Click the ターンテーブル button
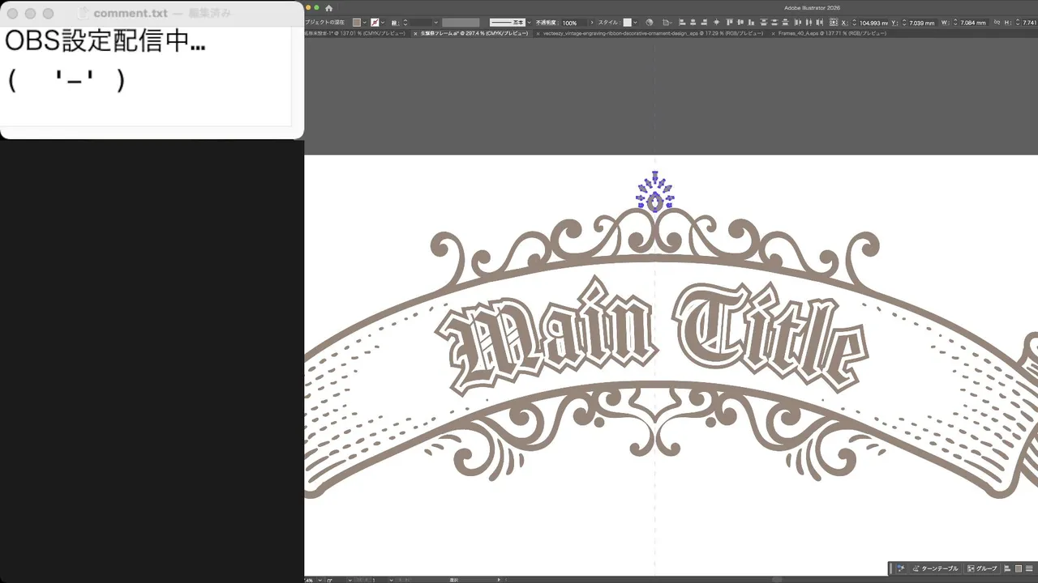 934,568
